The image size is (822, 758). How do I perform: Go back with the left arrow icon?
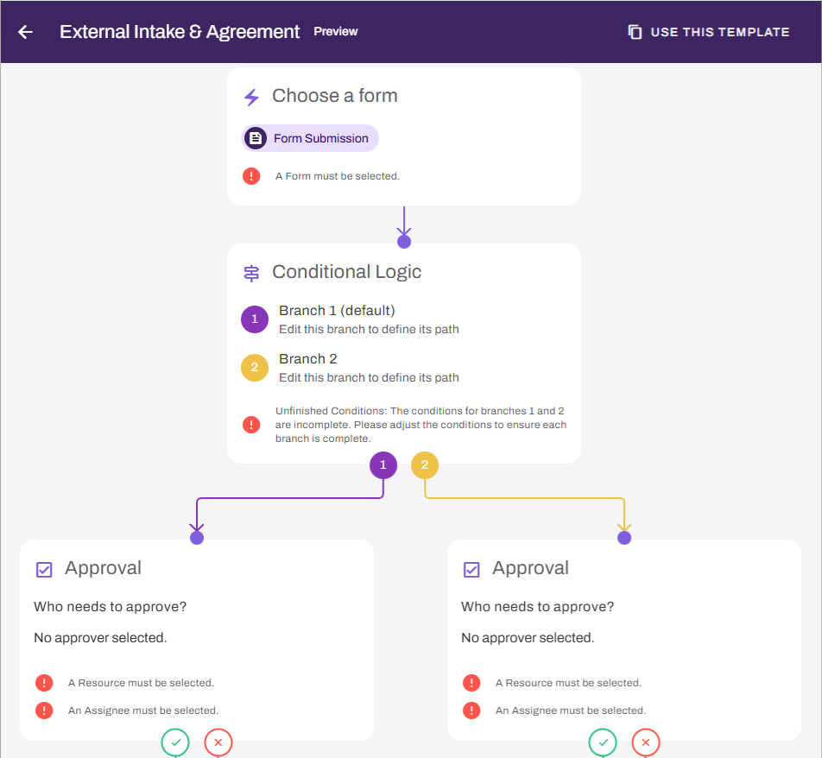(25, 32)
